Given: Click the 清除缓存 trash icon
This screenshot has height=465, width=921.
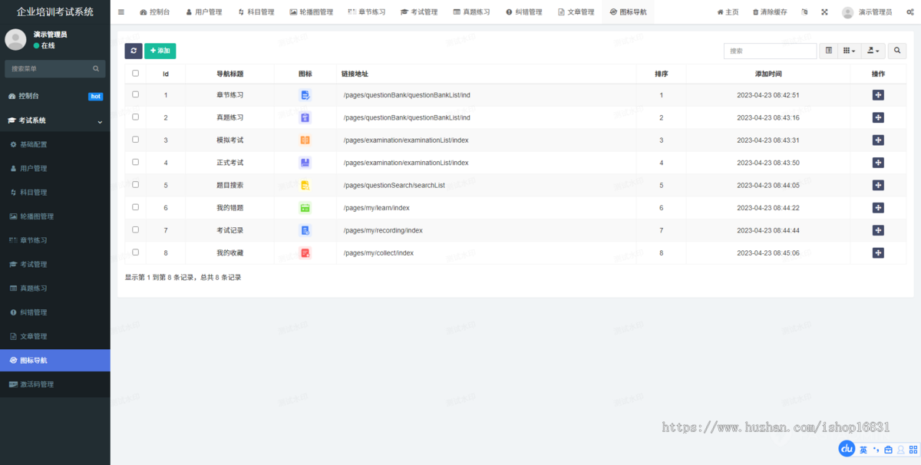Looking at the screenshot, I should tap(756, 12).
